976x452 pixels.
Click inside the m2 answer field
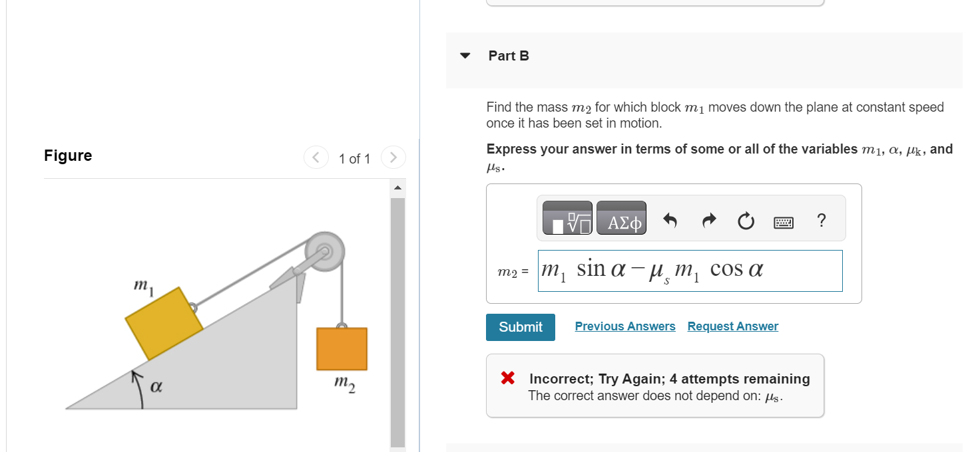(690, 271)
